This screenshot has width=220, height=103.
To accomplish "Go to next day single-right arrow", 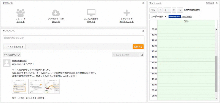I will pyautogui.click(x=169, y=10).
